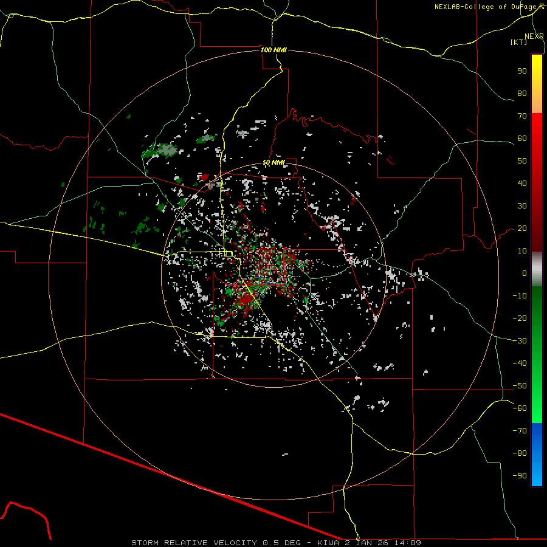Click the Storm Relative Velocity caption at bottom
The height and width of the screenshot is (547, 547).
click(276, 543)
